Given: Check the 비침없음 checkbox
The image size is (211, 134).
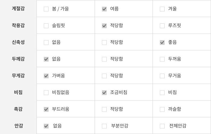Looking at the screenshot, I should tap(46, 93).
